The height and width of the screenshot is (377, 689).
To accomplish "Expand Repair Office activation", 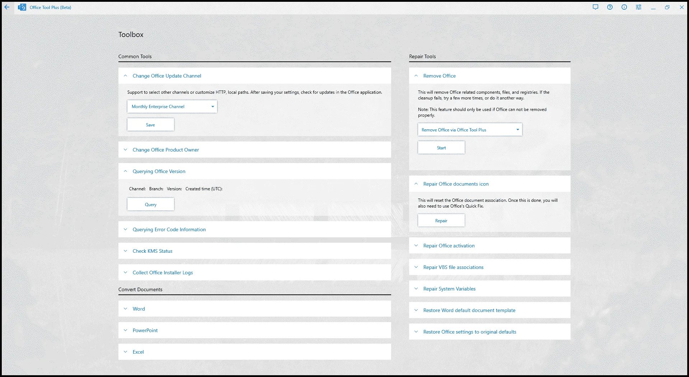I will point(490,246).
